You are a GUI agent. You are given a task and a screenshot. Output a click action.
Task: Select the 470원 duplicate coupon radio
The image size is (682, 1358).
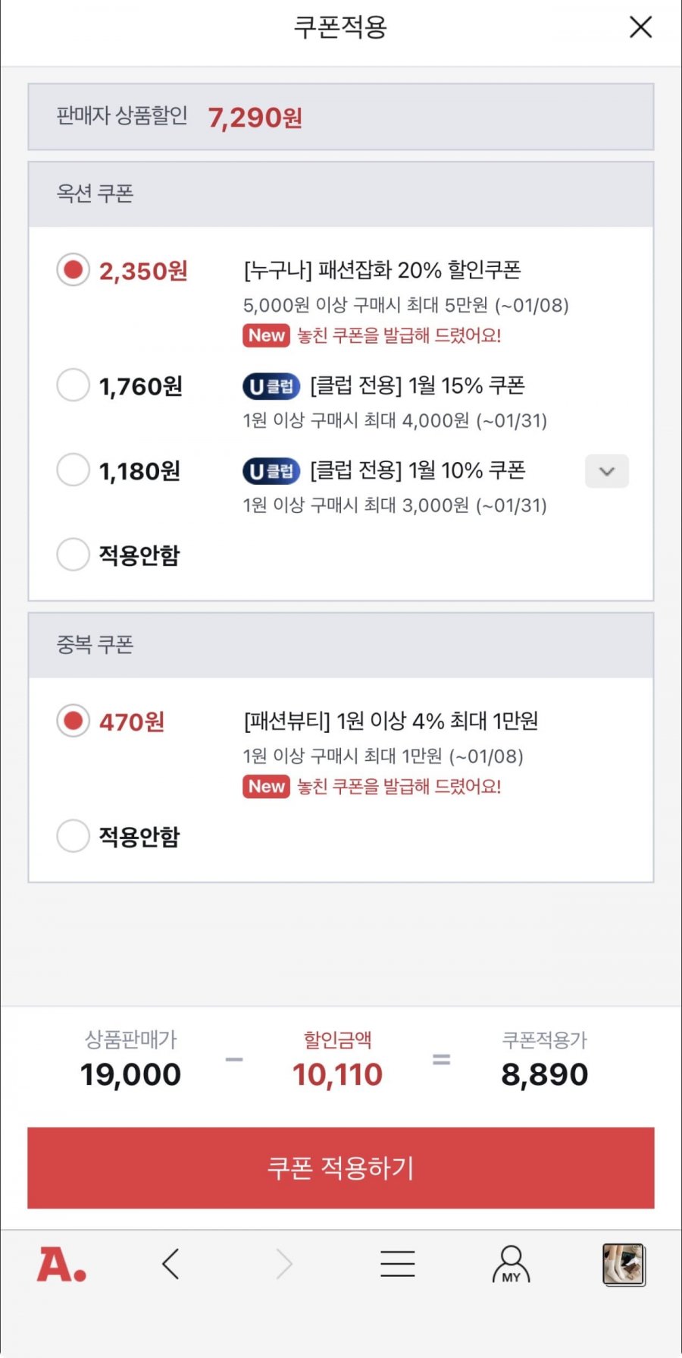(x=74, y=721)
